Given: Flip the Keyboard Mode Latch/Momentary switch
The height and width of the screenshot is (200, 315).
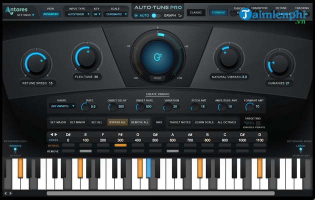Looking at the screenshot, I should (x=300, y=150).
